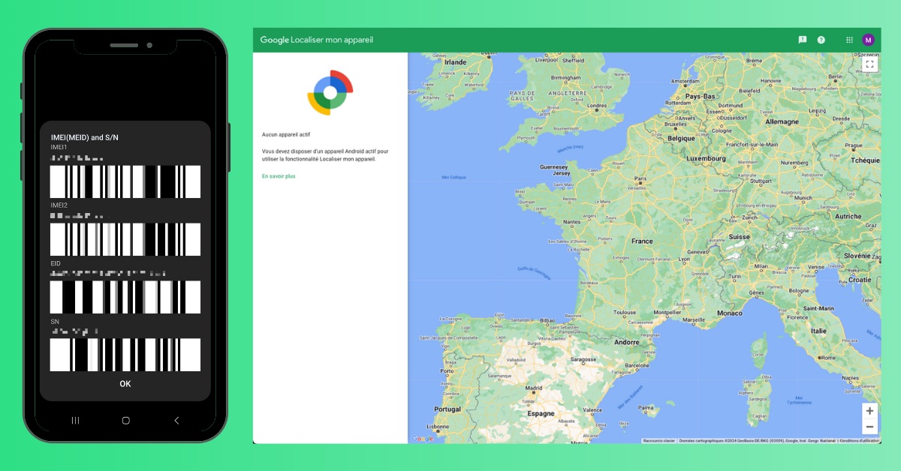Click the 'Espagne' label on the map
This screenshot has height=471, width=901.
[x=541, y=413]
